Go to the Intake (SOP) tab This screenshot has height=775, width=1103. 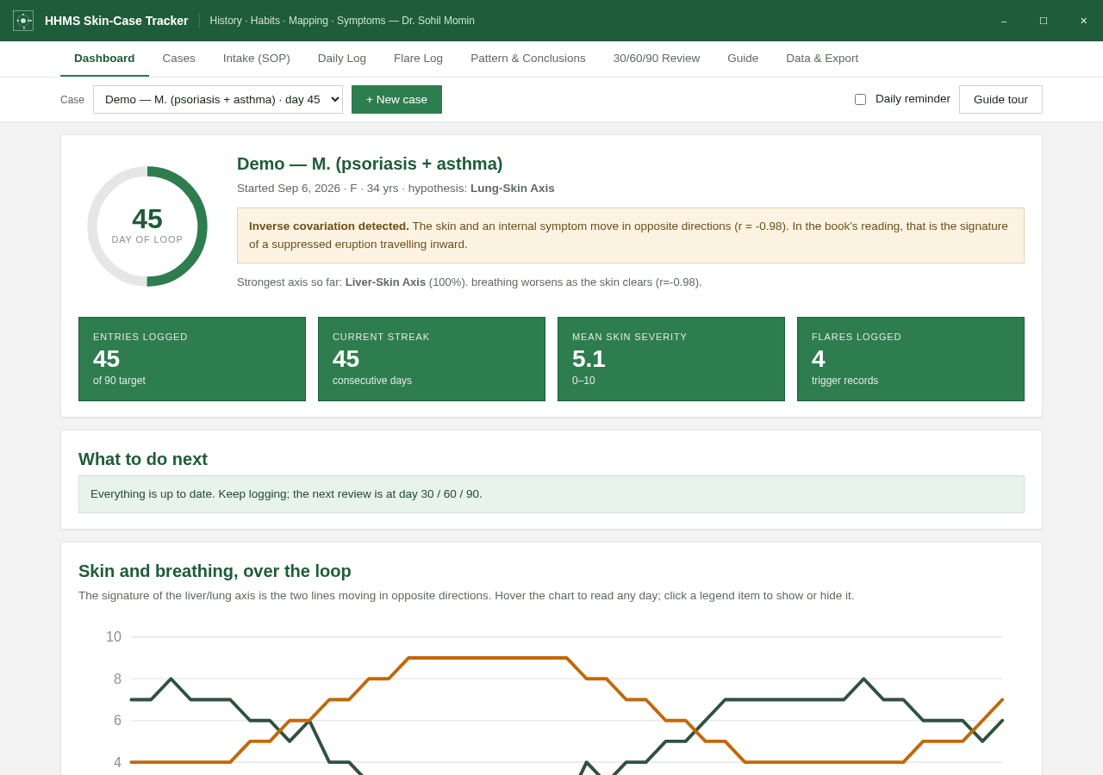pos(257,59)
